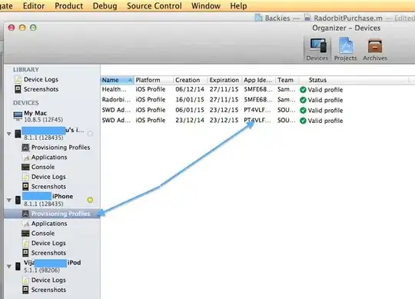415x299 pixels.
Task: Click the yellow status indicator beside iPhone
Action: (x=90, y=200)
